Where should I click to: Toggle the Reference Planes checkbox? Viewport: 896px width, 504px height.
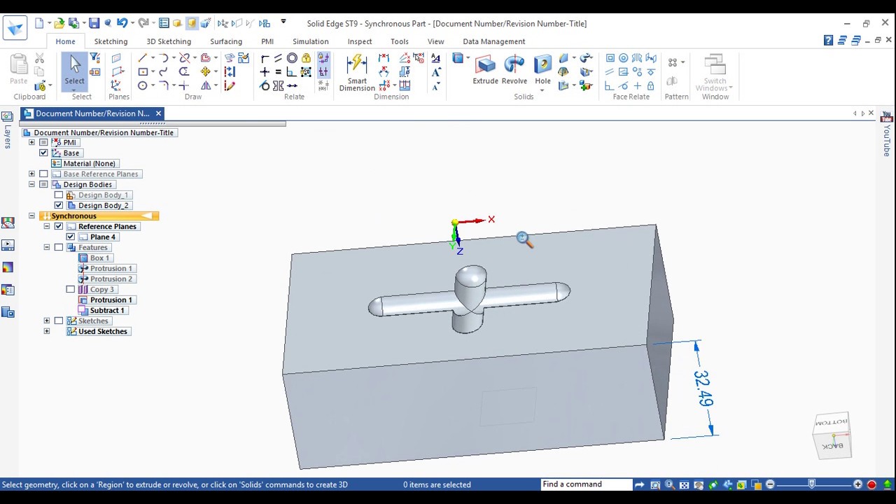(59, 226)
